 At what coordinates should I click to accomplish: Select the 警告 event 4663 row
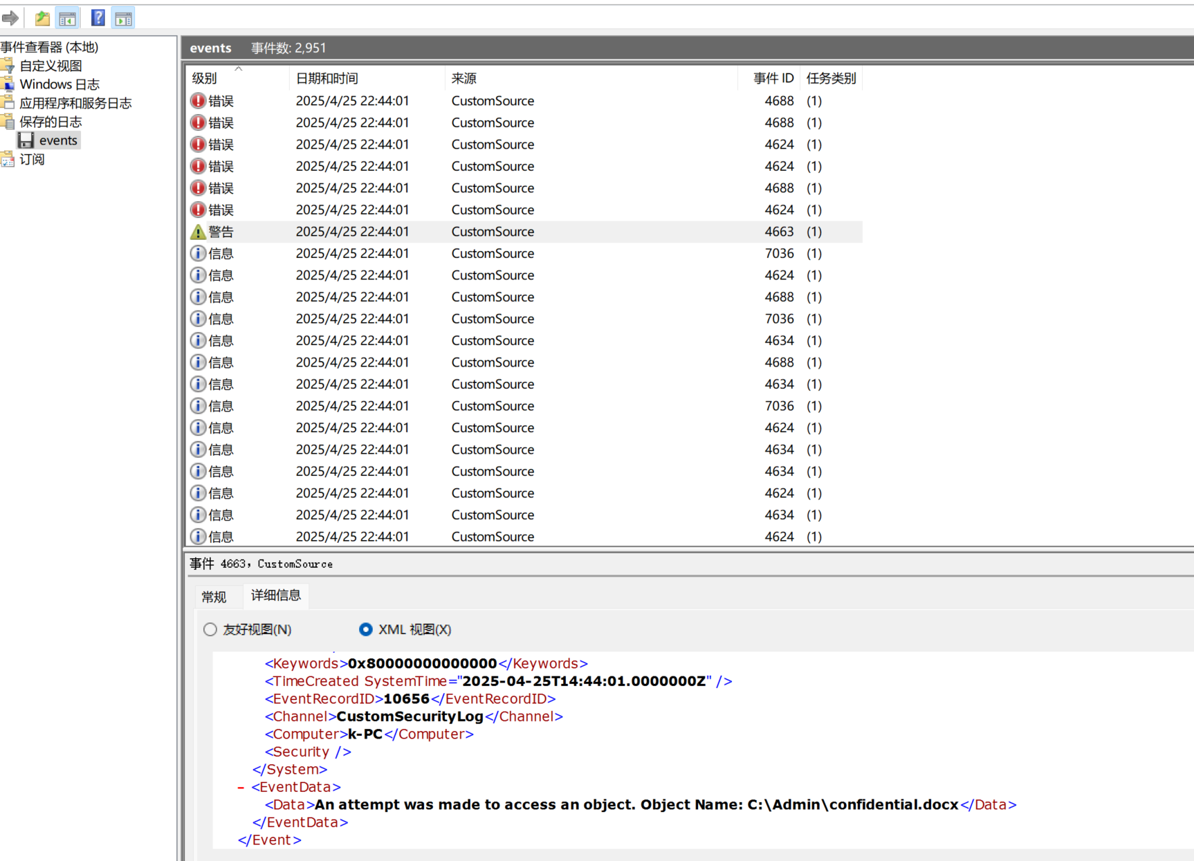point(524,232)
